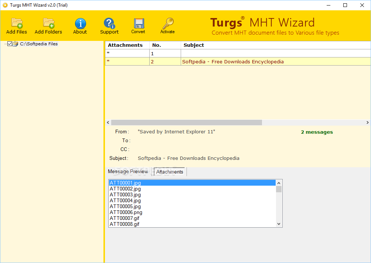Screen dimensions: 371x263
Task: Click the From value "Saved by Internet Explorer 11"
Action: (x=176, y=131)
